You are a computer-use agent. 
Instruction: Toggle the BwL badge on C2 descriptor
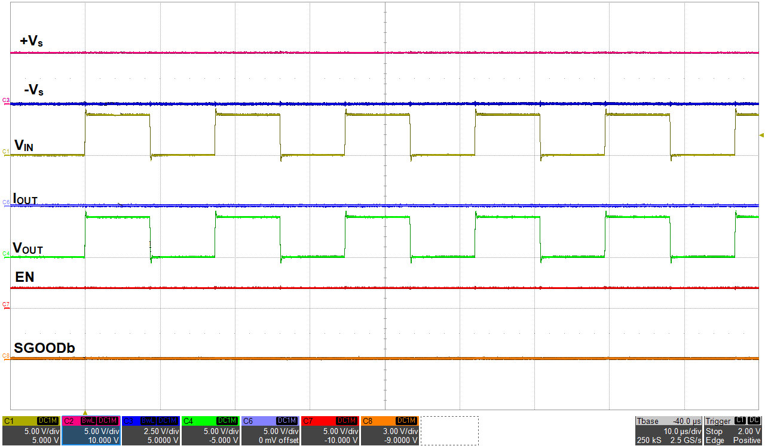click(88, 421)
